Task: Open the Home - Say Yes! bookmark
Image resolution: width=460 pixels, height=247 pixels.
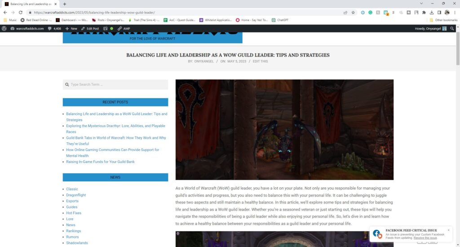Action: 252,20
